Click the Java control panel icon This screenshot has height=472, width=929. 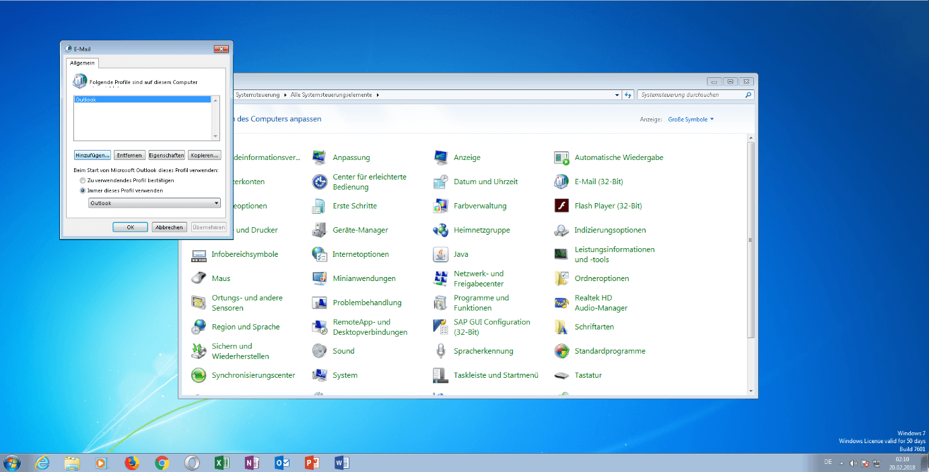441,254
